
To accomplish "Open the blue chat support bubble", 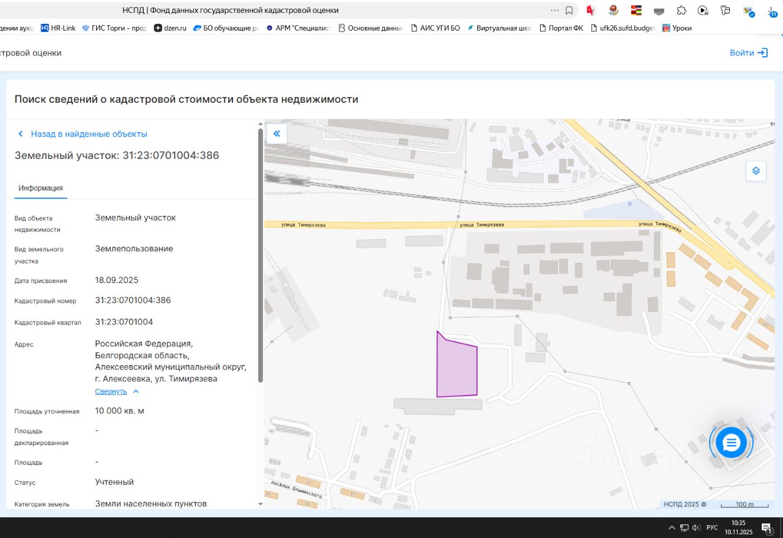I will 732,443.
